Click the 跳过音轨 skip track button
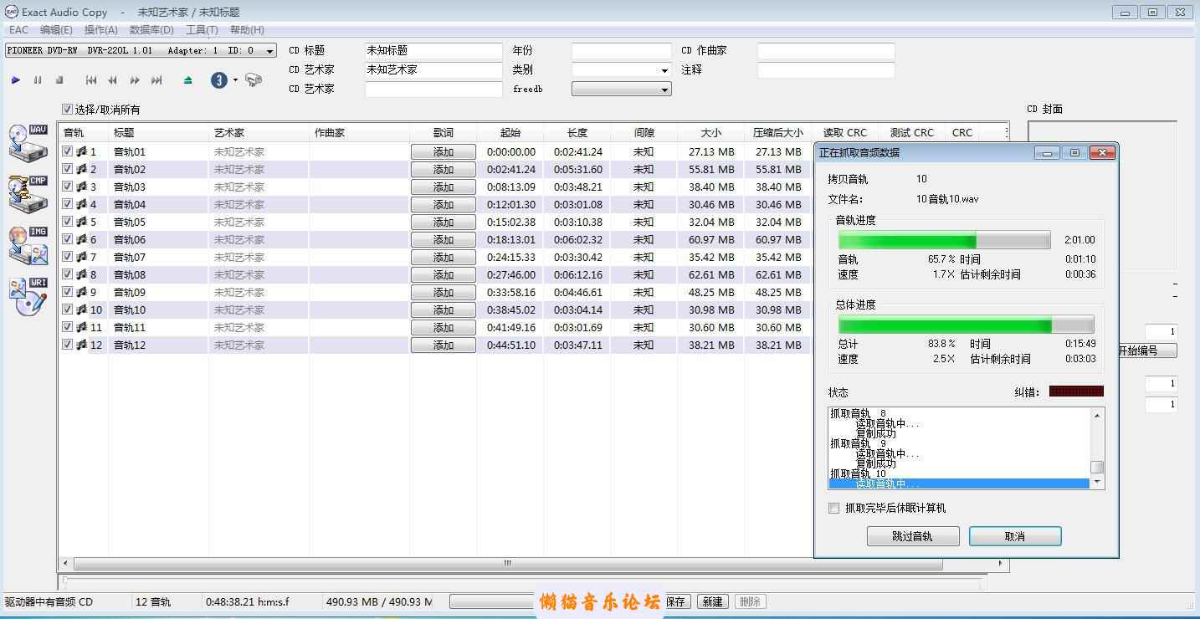Screen dimensions: 1200x619 tap(912, 536)
